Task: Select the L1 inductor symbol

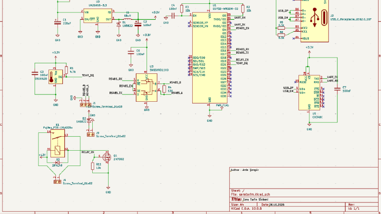Action: tap(127, 19)
